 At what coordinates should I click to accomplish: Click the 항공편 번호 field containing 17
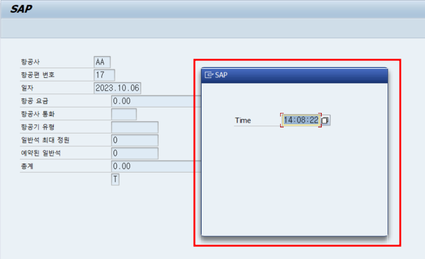click(x=104, y=75)
